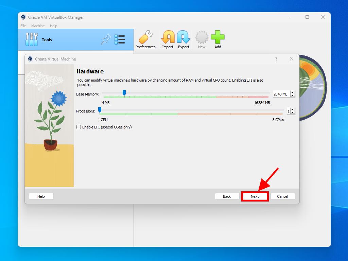Open the Machine menu
The height and width of the screenshot is (261, 348).
pyautogui.click(x=38, y=26)
